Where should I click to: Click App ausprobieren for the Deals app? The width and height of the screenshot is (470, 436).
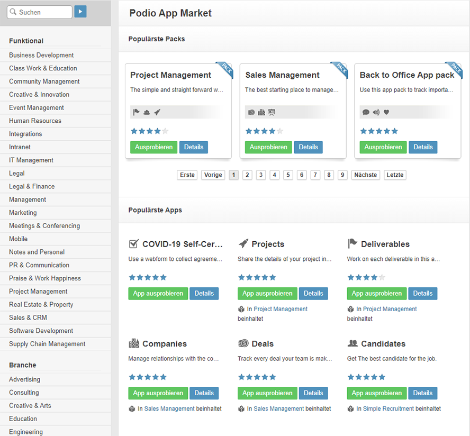267,393
